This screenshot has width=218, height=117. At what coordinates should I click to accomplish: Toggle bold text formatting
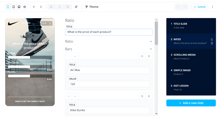coord(51,7)
